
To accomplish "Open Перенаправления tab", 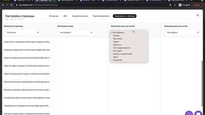I will point(101,16).
